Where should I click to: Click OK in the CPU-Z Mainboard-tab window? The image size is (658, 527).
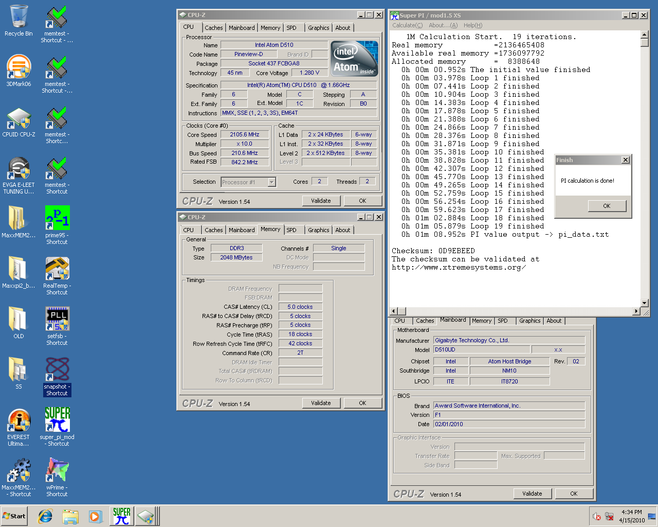pyautogui.click(x=574, y=494)
